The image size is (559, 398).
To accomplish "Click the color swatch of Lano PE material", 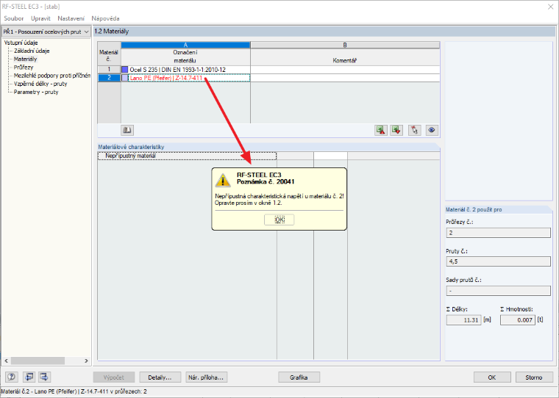I will (124, 78).
